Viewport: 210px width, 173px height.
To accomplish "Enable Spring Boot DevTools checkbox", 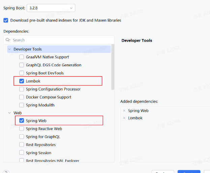I will (x=22, y=73).
